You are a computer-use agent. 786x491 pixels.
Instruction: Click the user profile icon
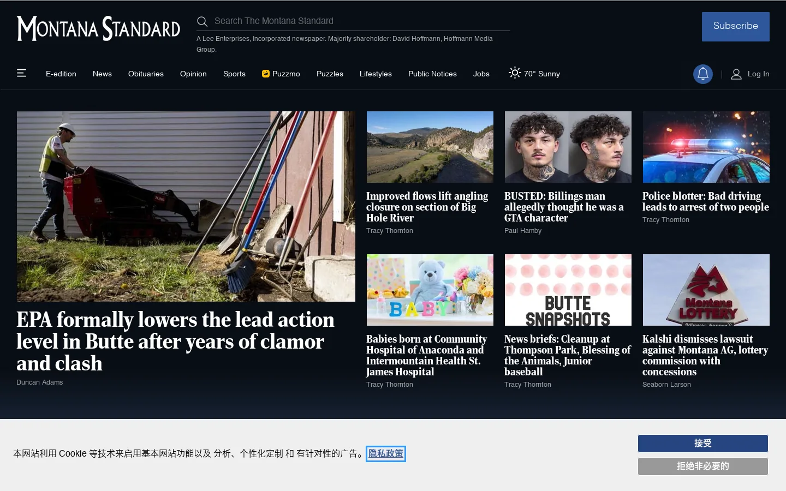[x=736, y=74]
